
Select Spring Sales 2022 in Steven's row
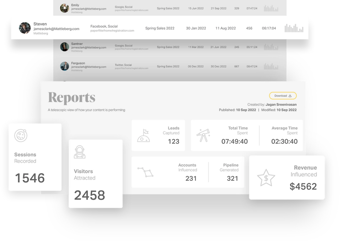point(160,28)
